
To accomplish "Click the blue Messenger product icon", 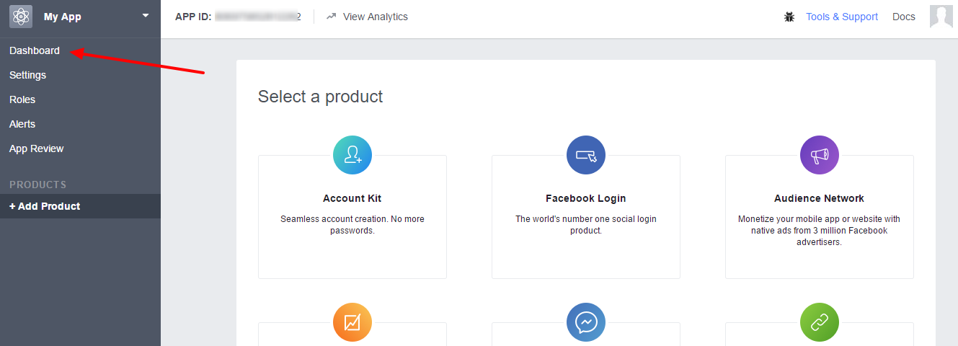I will click(586, 322).
